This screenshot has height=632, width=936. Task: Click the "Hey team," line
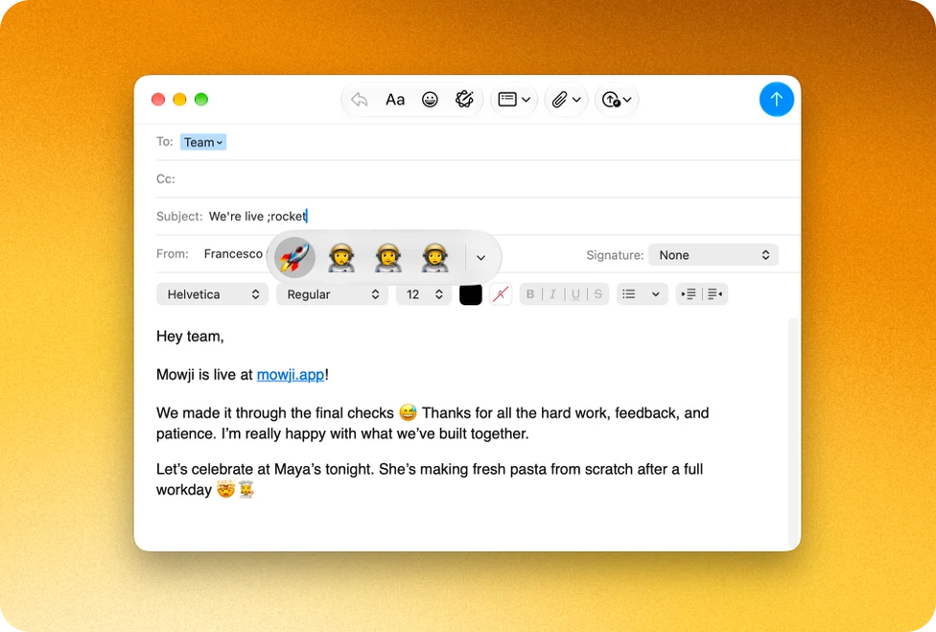click(x=190, y=337)
